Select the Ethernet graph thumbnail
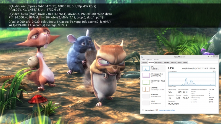Screen dimensions: 221x124 146,89
